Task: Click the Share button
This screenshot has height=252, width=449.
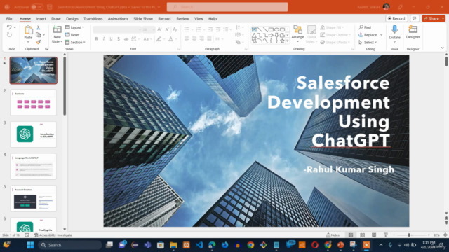Action: pos(431,18)
